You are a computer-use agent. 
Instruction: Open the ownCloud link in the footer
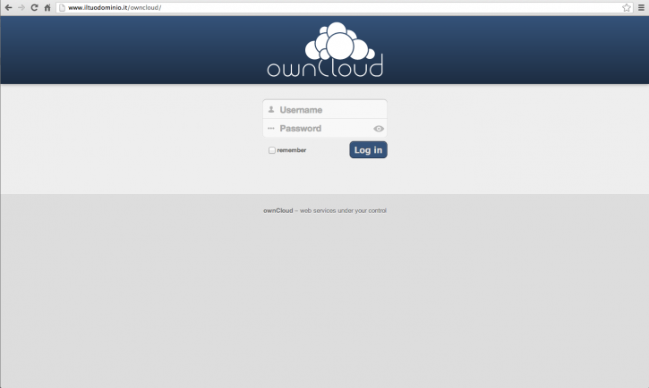(278, 210)
